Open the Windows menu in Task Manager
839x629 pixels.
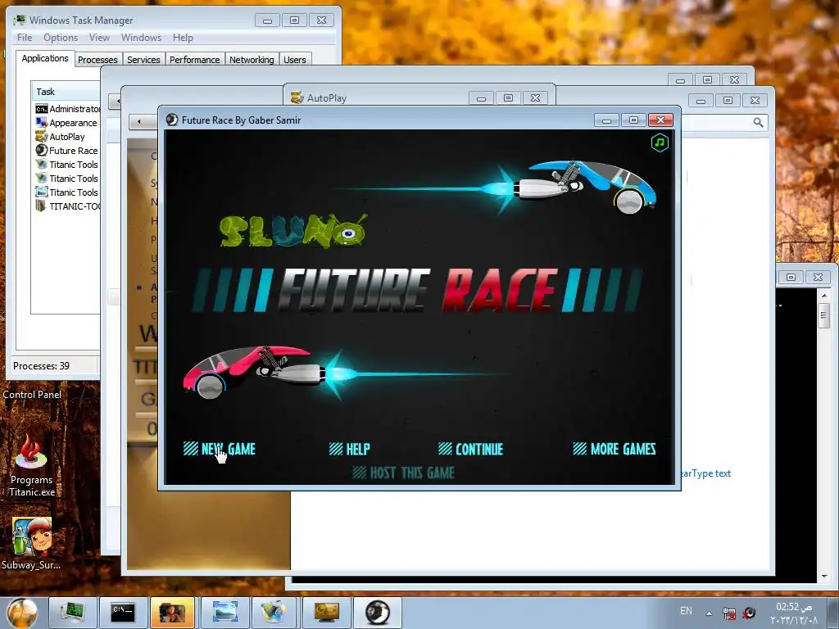[x=141, y=38]
